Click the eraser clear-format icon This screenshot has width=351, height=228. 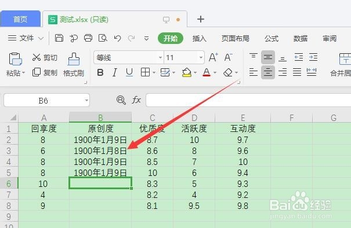[x=228, y=72]
